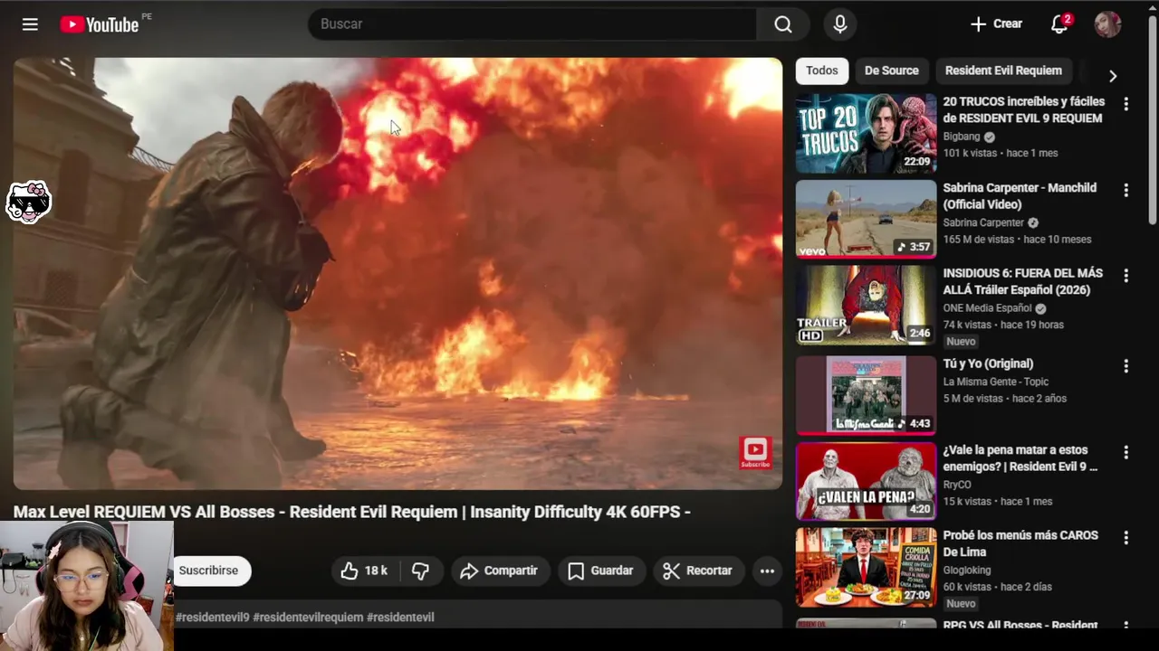
Task: Open 20 TRUCOS video thumbnail
Action: (866, 133)
